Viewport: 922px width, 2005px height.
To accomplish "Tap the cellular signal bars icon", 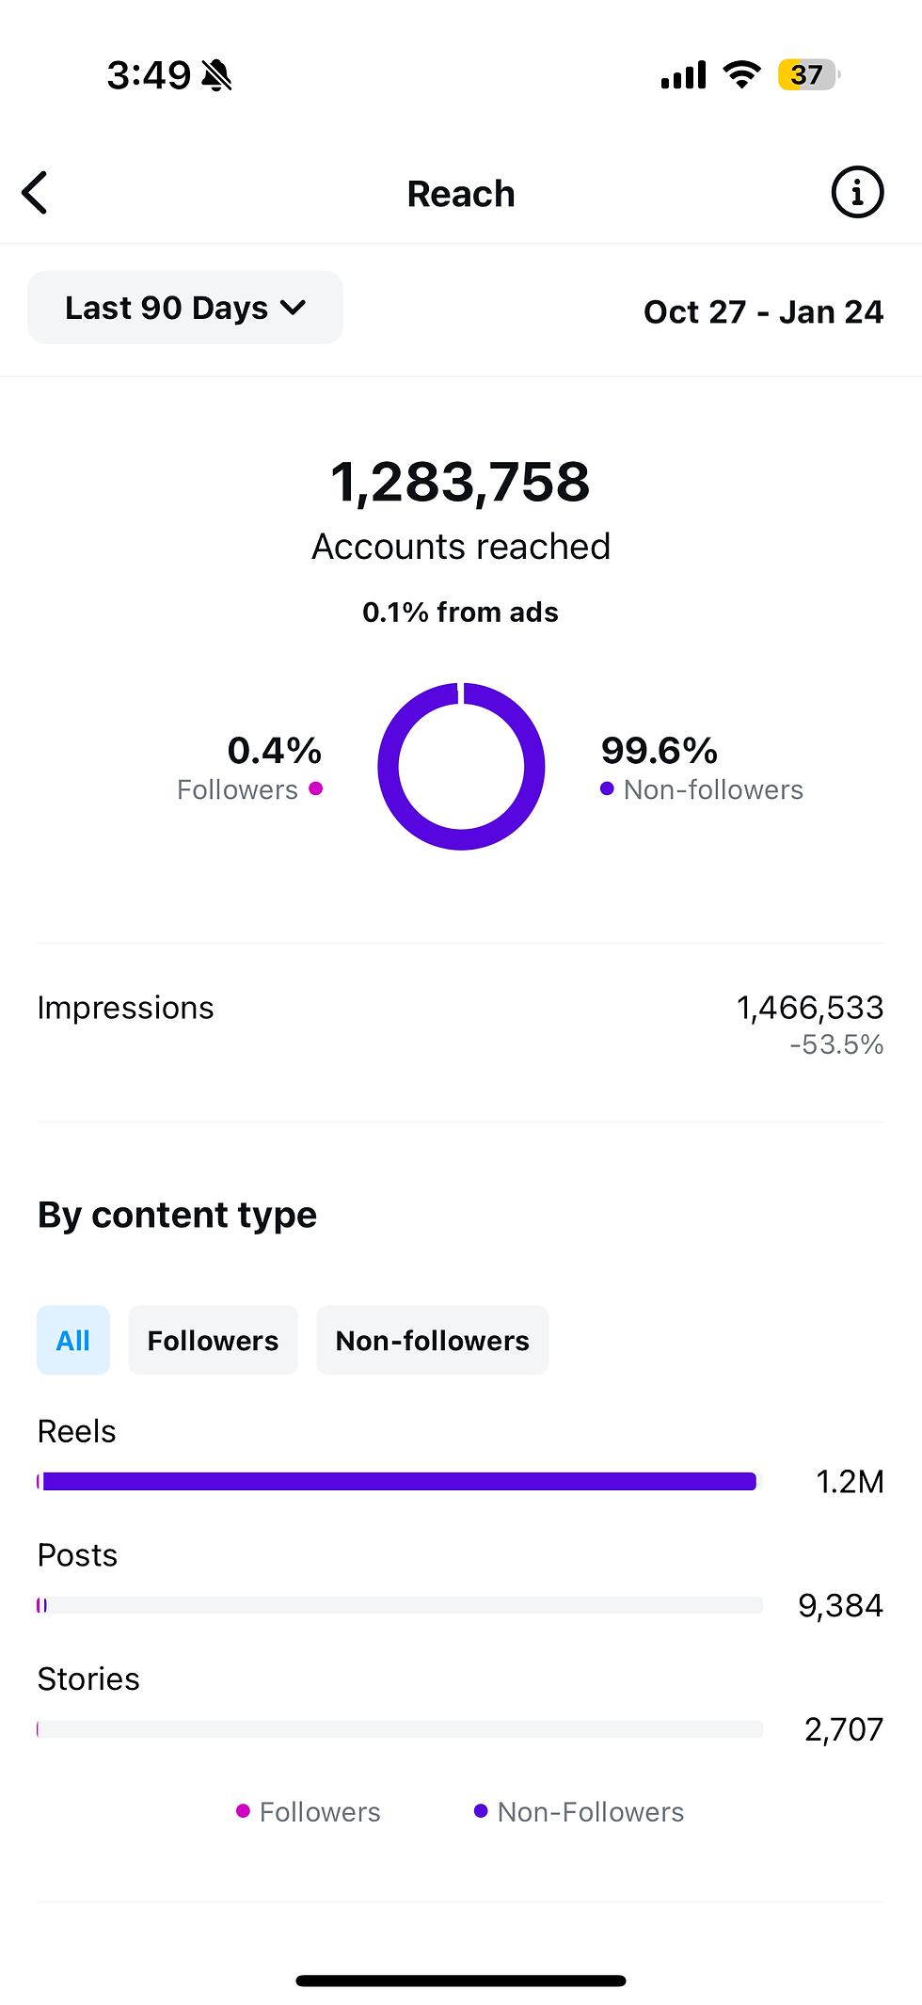I will (x=684, y=75).
